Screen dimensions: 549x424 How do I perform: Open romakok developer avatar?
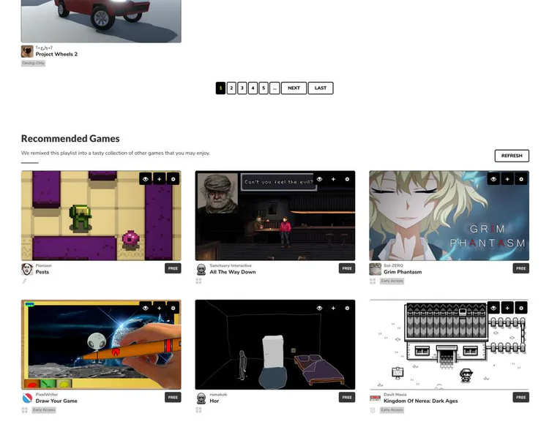pos(201,398)
